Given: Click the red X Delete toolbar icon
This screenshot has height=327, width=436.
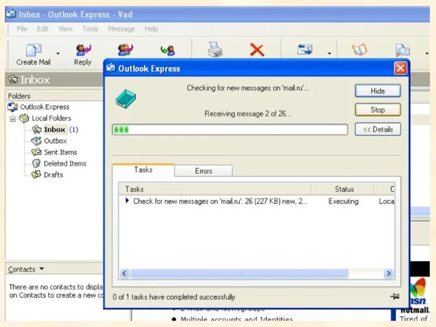Looking at the screenshot, I should click(x=257, y=50).
